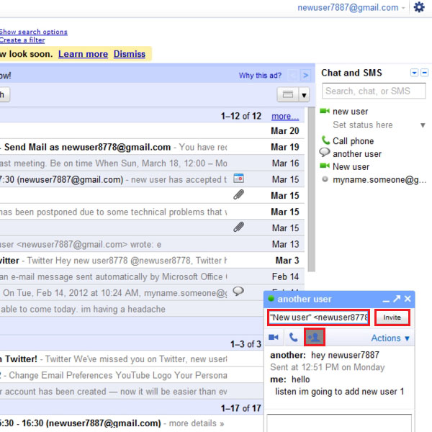432x432 pixels.
Task: Open the Change Email Preferences YouTube email
Action: pyautogui.click(x=132, y=375)
